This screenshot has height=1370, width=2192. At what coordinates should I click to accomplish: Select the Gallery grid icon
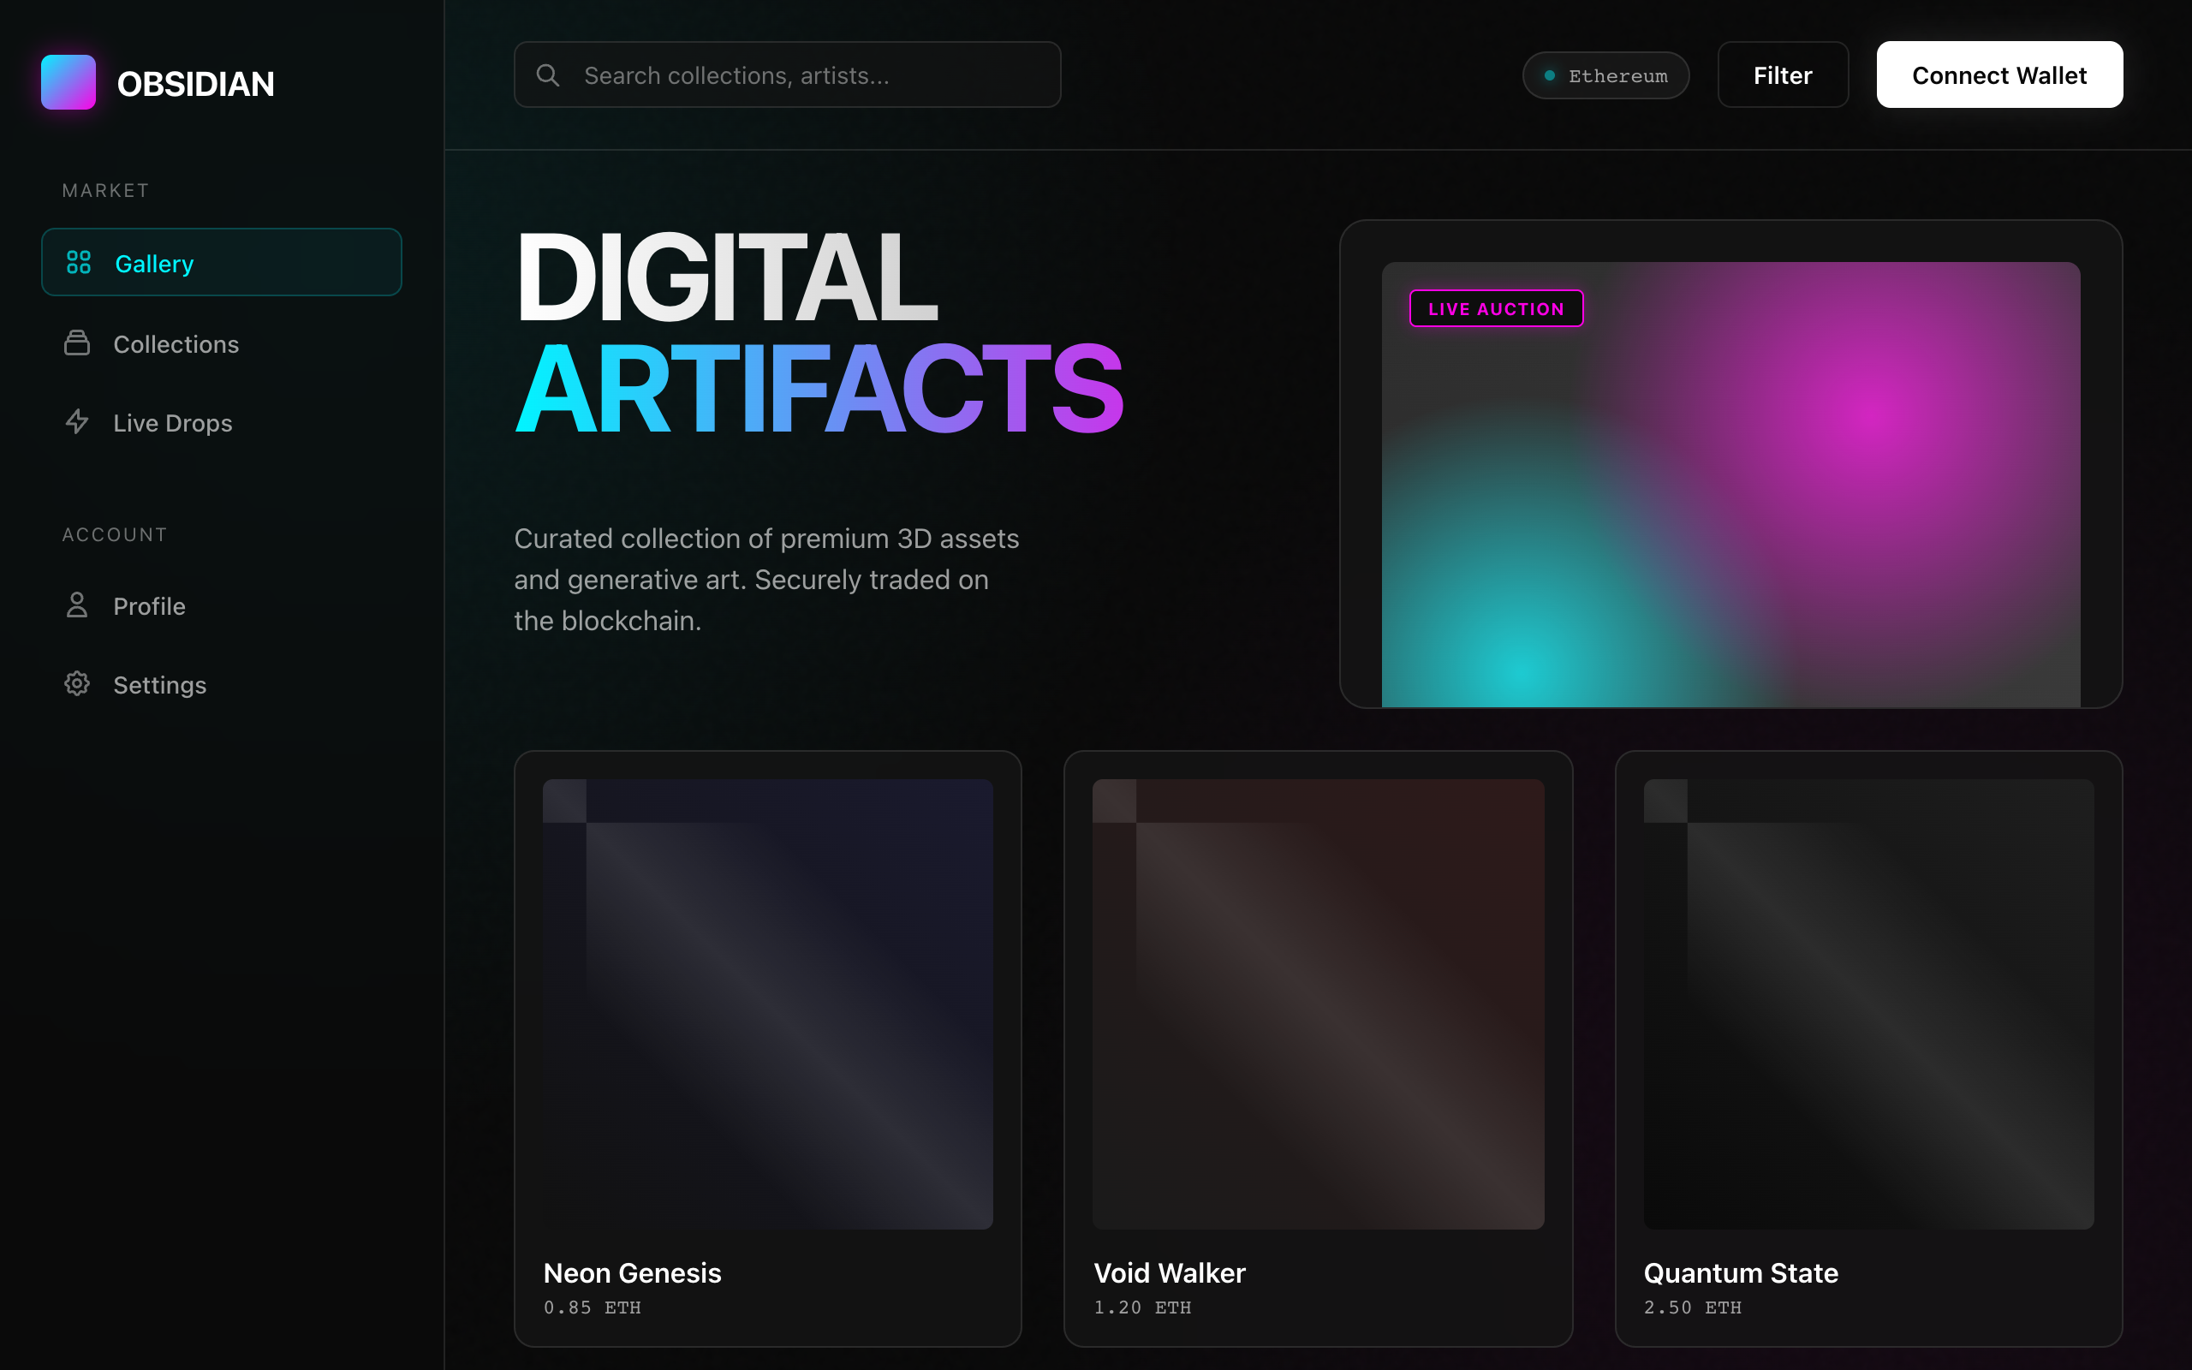click(78, 262)
